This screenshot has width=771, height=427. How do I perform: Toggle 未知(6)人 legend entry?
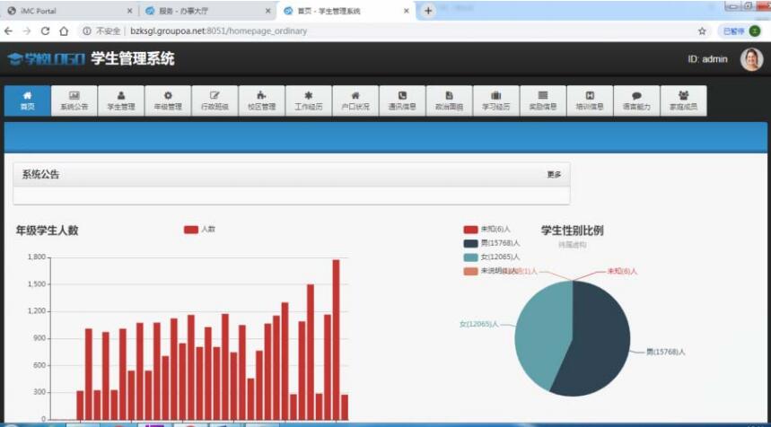[486, 230]
